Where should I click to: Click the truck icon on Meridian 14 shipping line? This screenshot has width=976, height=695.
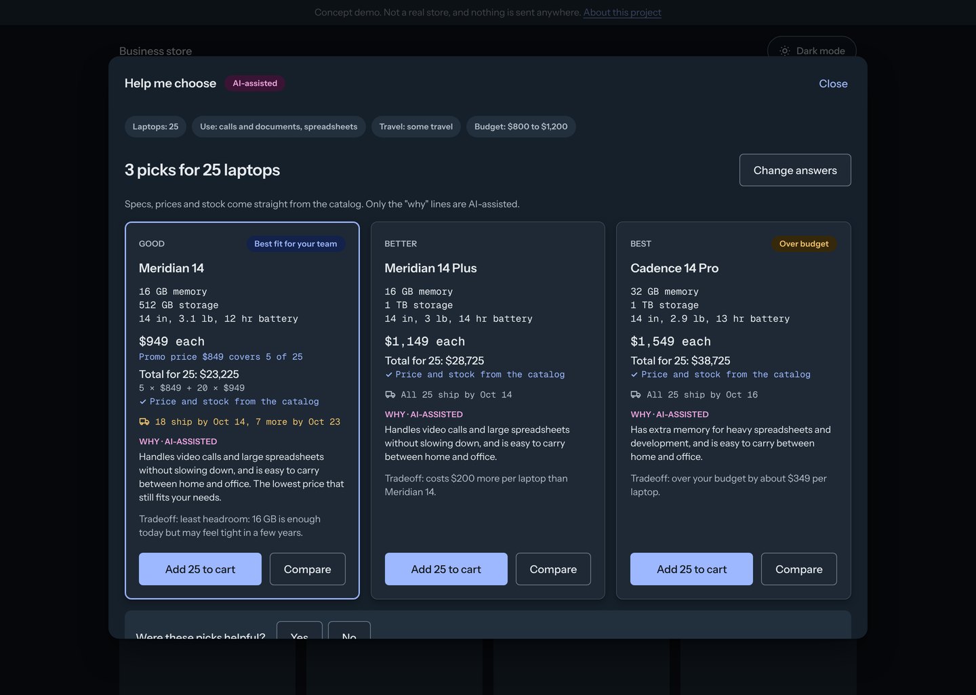[144, 422]
